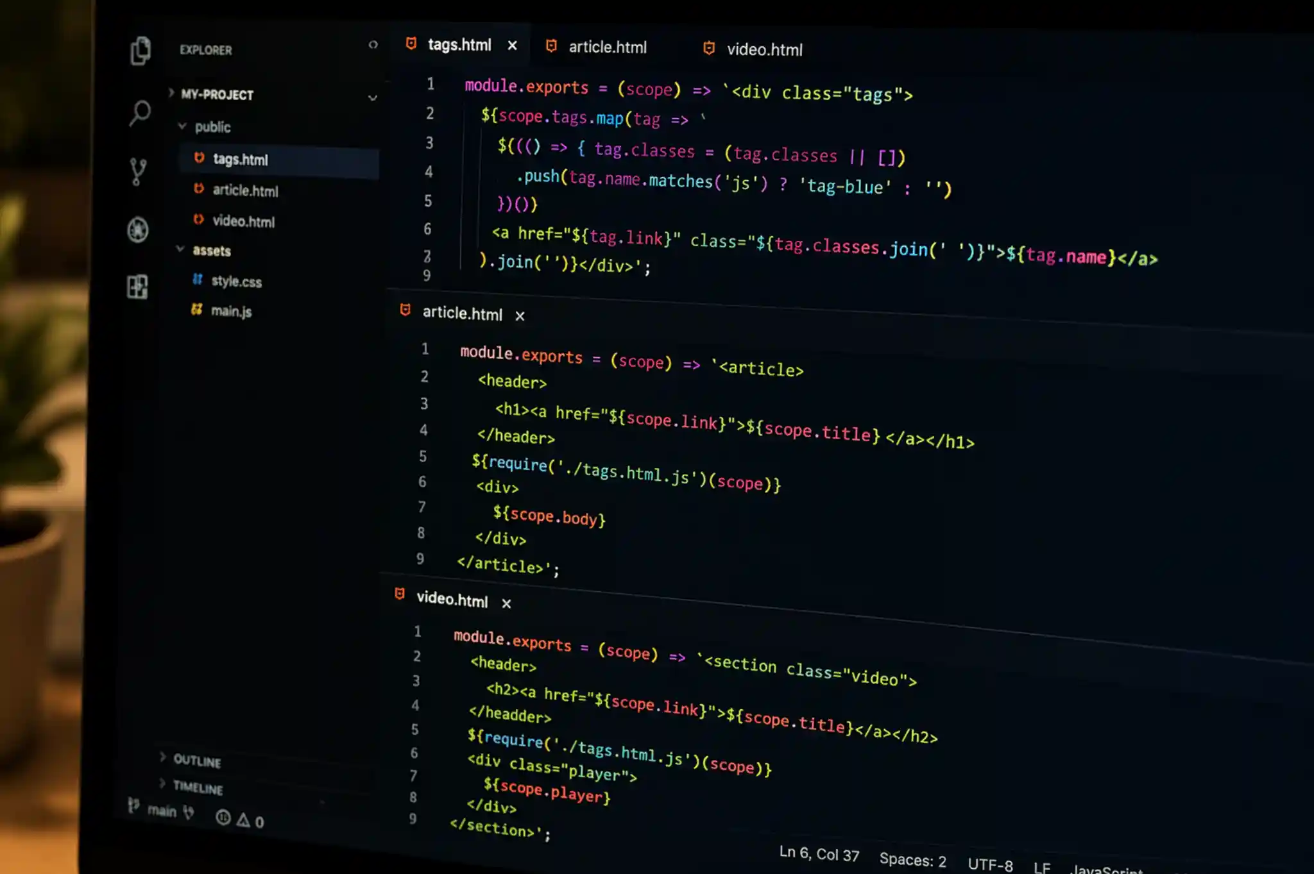Click the error indicator in status bar
The image size is (1314, 874).
(x=223, y=818)
